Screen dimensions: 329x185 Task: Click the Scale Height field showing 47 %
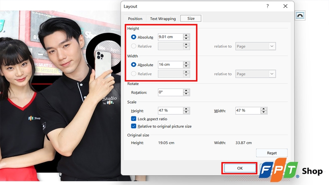click(170, 111)
